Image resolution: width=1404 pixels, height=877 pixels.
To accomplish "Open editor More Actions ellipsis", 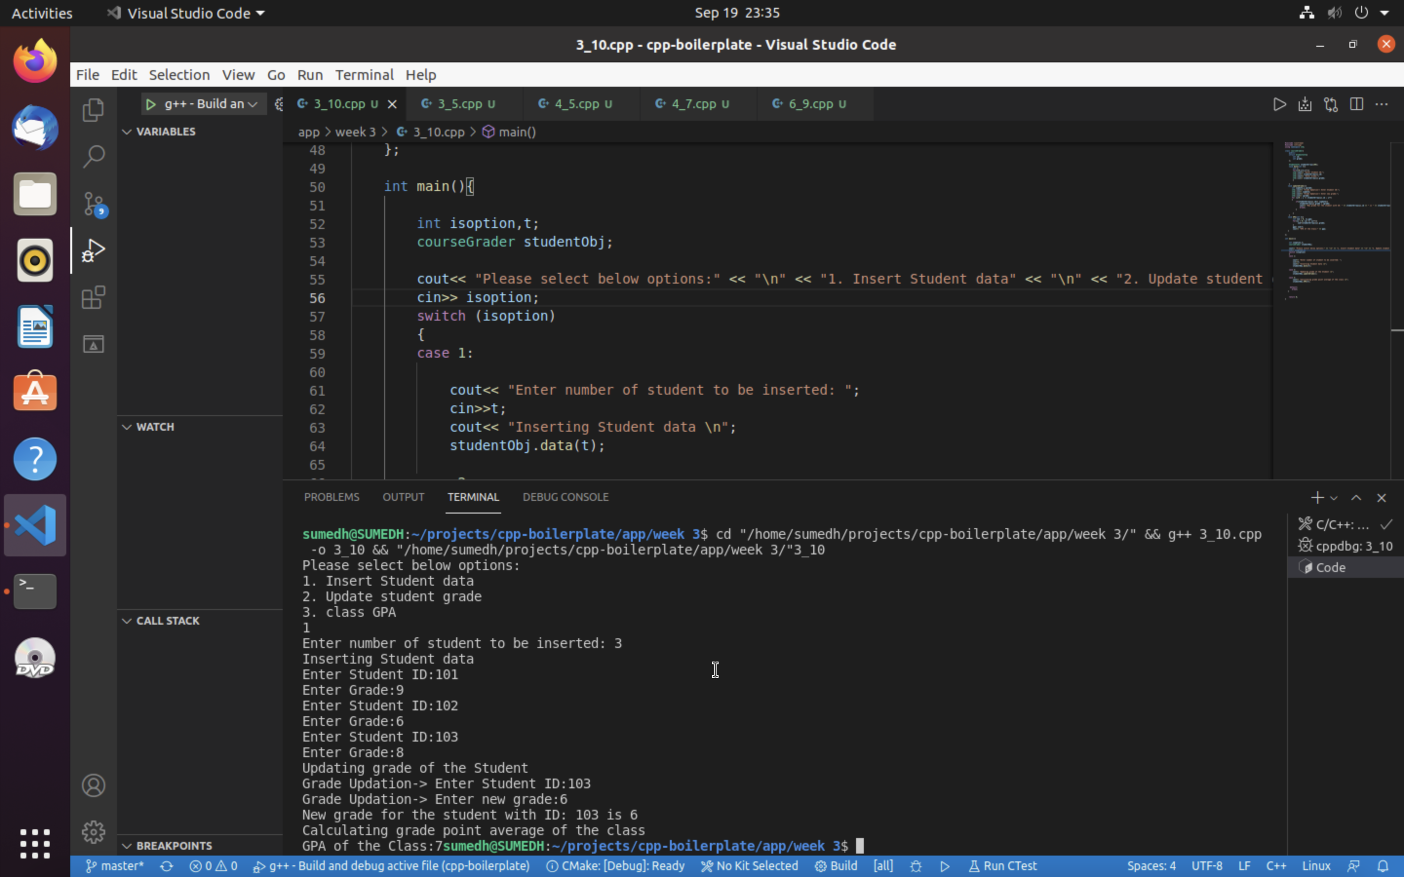I will coord(1382,104).
